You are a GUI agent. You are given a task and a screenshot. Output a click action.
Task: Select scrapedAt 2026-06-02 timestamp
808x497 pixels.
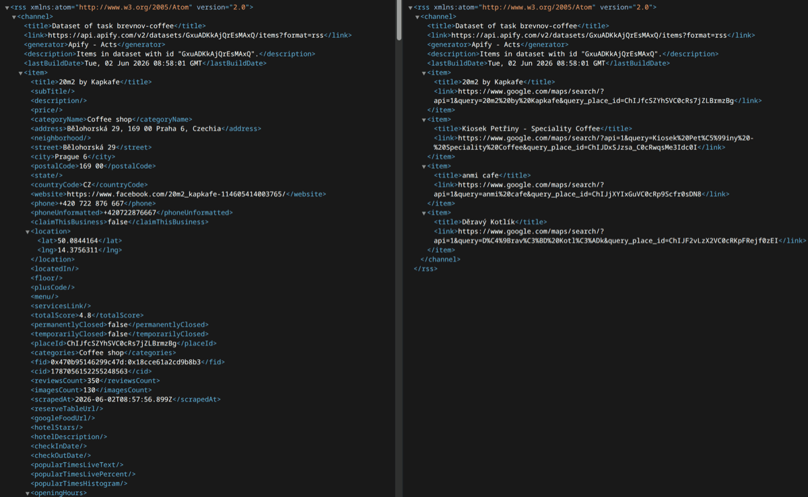(124, 399)
